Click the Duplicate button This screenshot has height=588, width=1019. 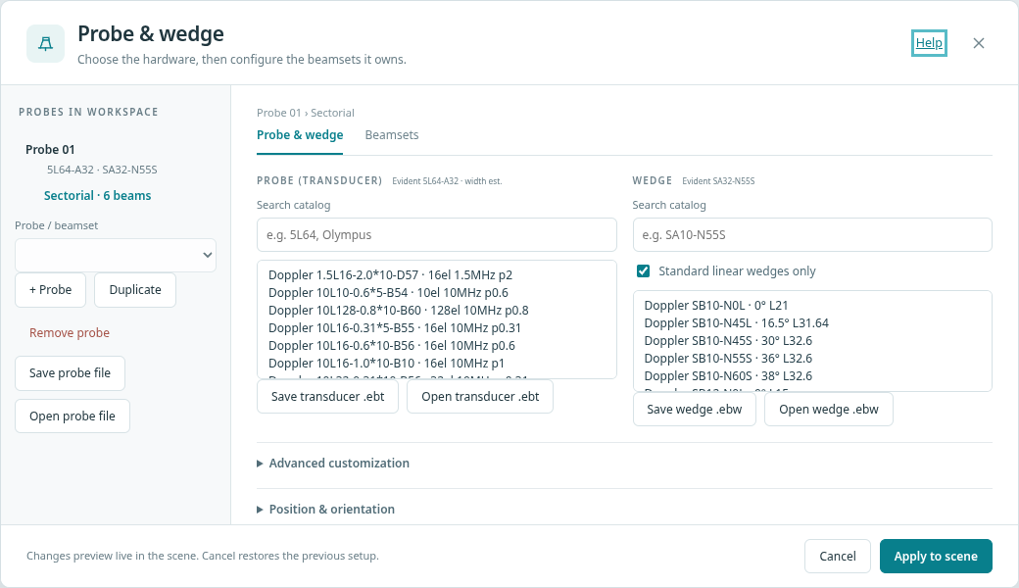click(x=135, y=290)
